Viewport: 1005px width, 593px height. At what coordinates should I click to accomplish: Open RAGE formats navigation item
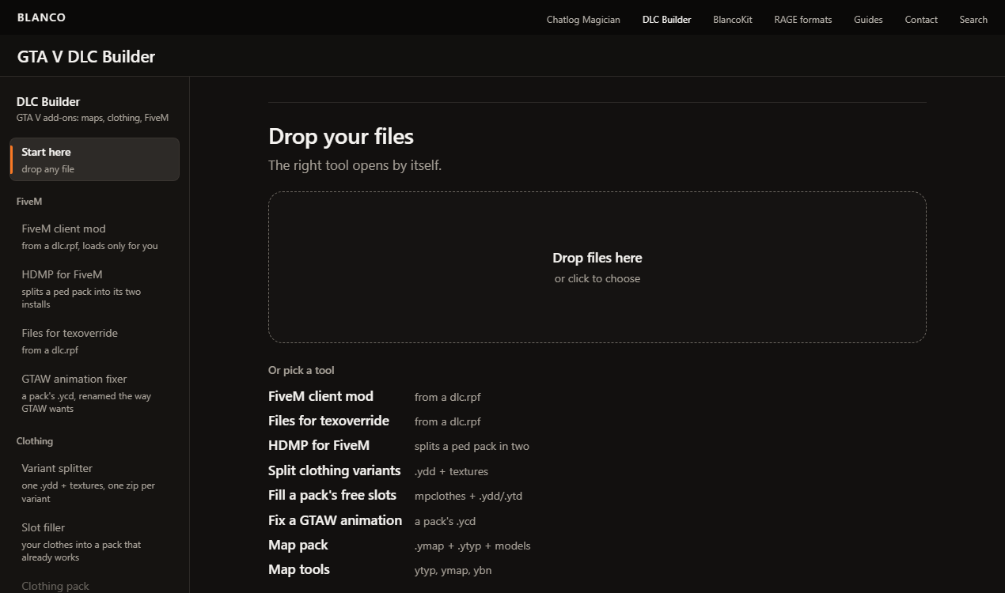(803, 20)
